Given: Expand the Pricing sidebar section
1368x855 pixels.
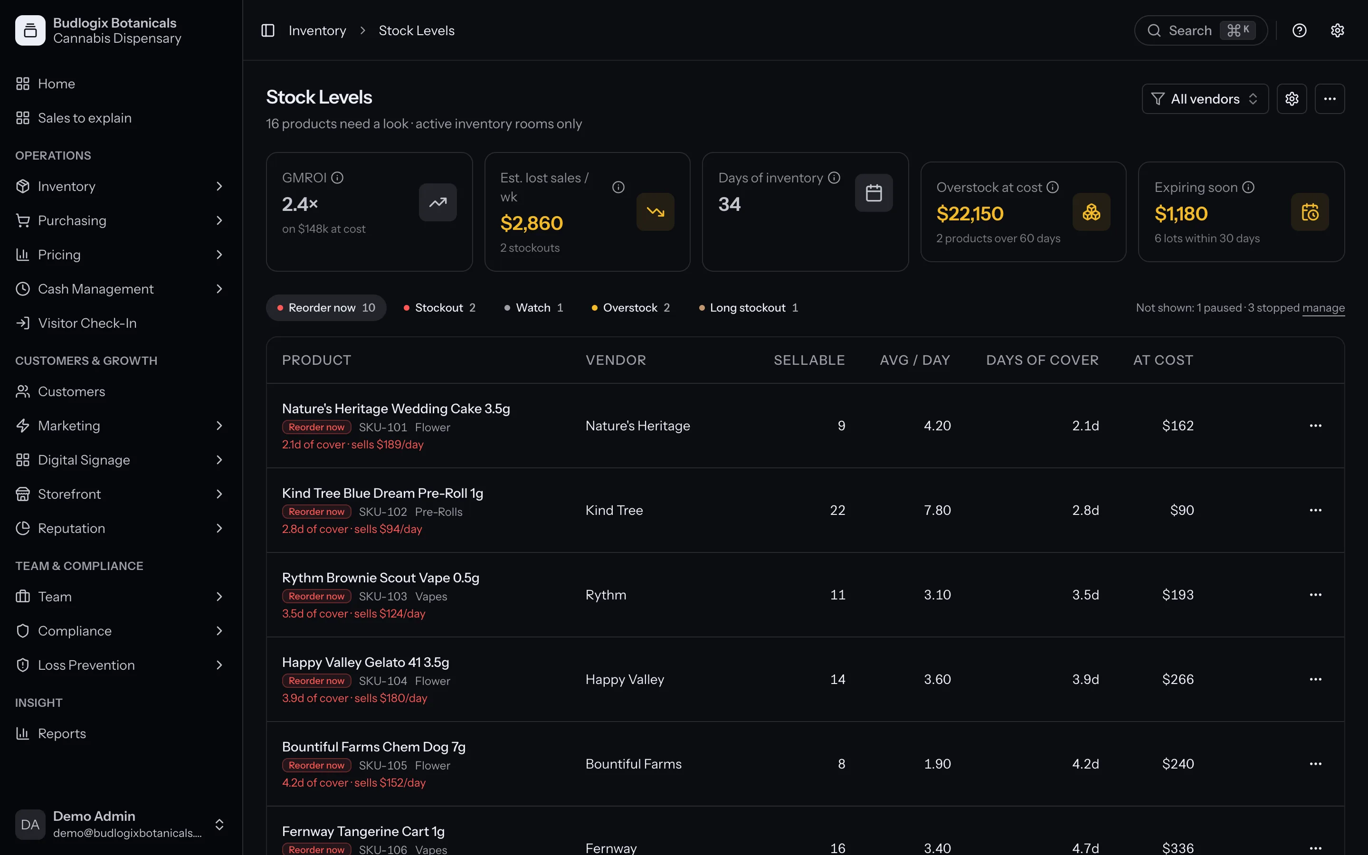Looking at the screenshot, I should click(121, 255).
